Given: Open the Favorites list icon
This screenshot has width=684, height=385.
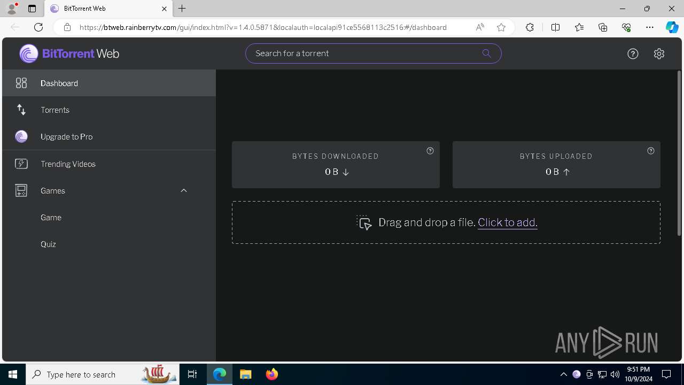Looking at the screenshot, I should [579, 27].
